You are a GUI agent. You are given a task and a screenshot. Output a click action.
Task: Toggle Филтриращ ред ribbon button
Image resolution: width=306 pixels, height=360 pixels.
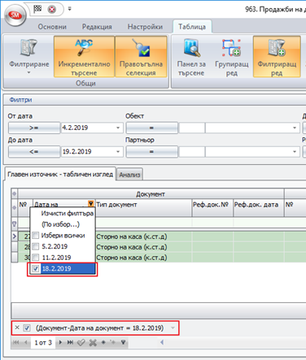click(x=277, y=57)
